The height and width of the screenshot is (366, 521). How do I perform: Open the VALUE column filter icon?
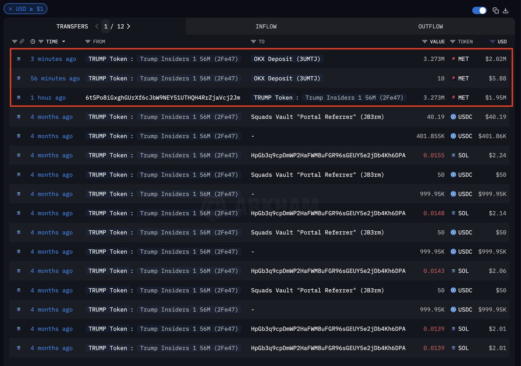pyautogui.click(x=425, y=42)
